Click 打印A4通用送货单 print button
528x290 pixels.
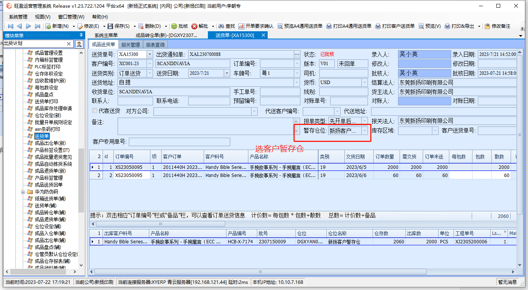click(349, 26)
